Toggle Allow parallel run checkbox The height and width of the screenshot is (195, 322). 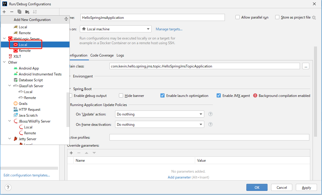pyautogui.click(x=238, y=17)
